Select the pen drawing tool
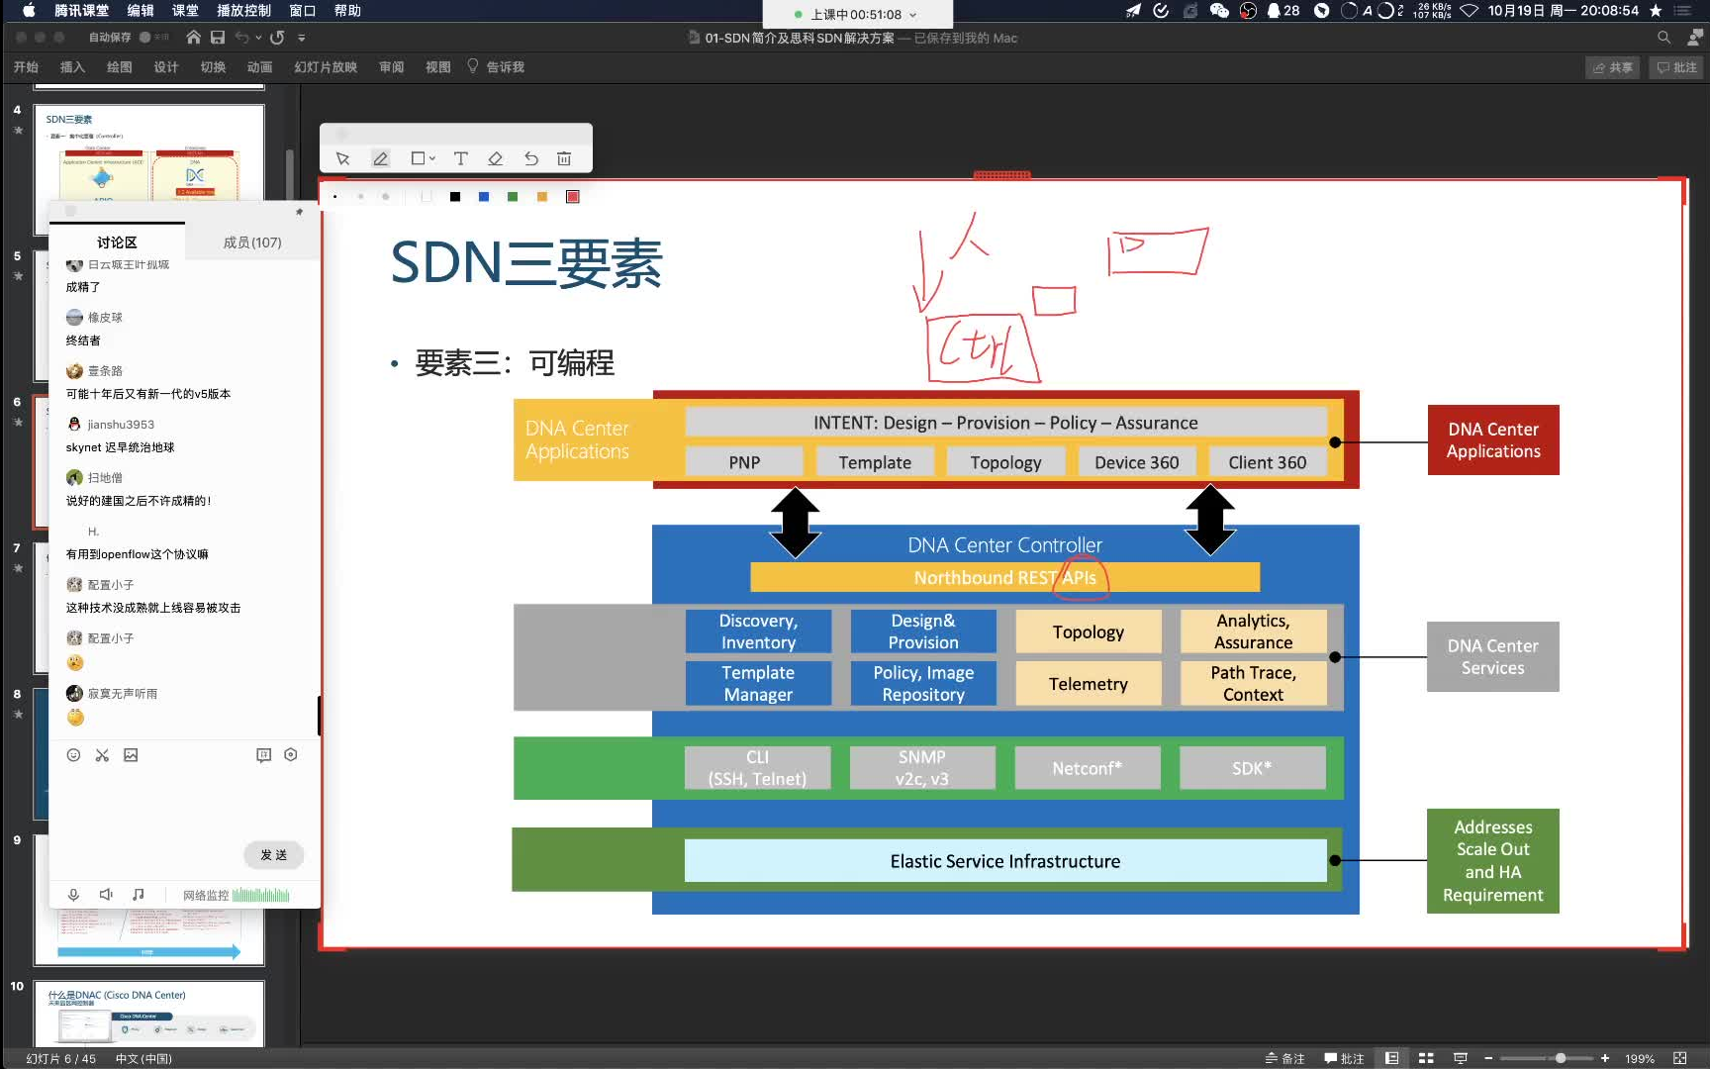1710x1069 pixels. coord(380,158)
